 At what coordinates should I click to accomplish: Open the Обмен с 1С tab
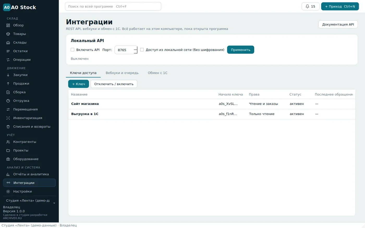click(158, 73)
